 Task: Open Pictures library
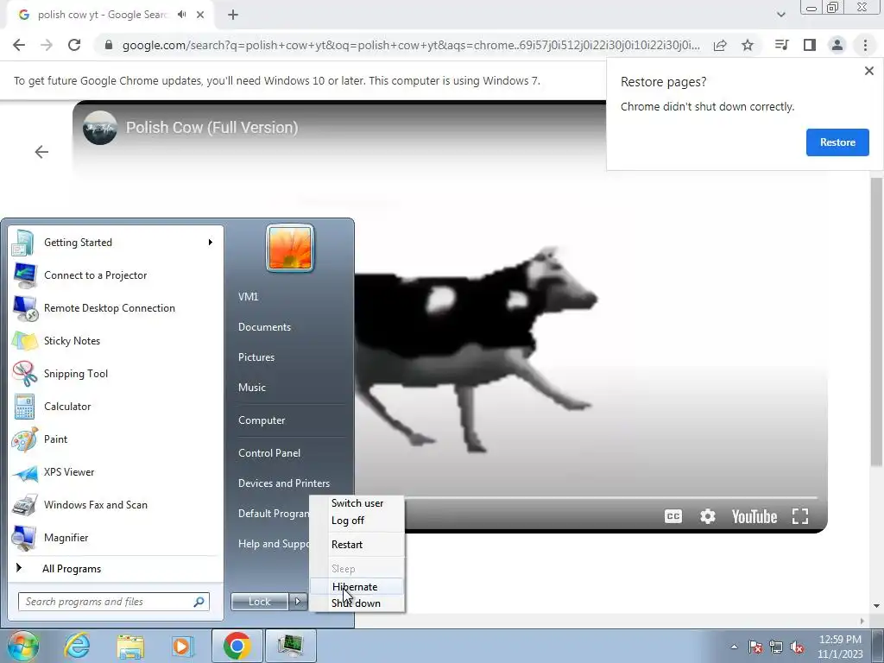click(256, 357)
